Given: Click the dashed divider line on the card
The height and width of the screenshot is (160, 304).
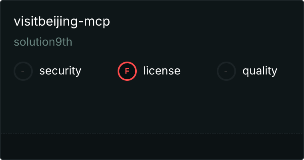Looking at the screenshot, I should 152,133.
